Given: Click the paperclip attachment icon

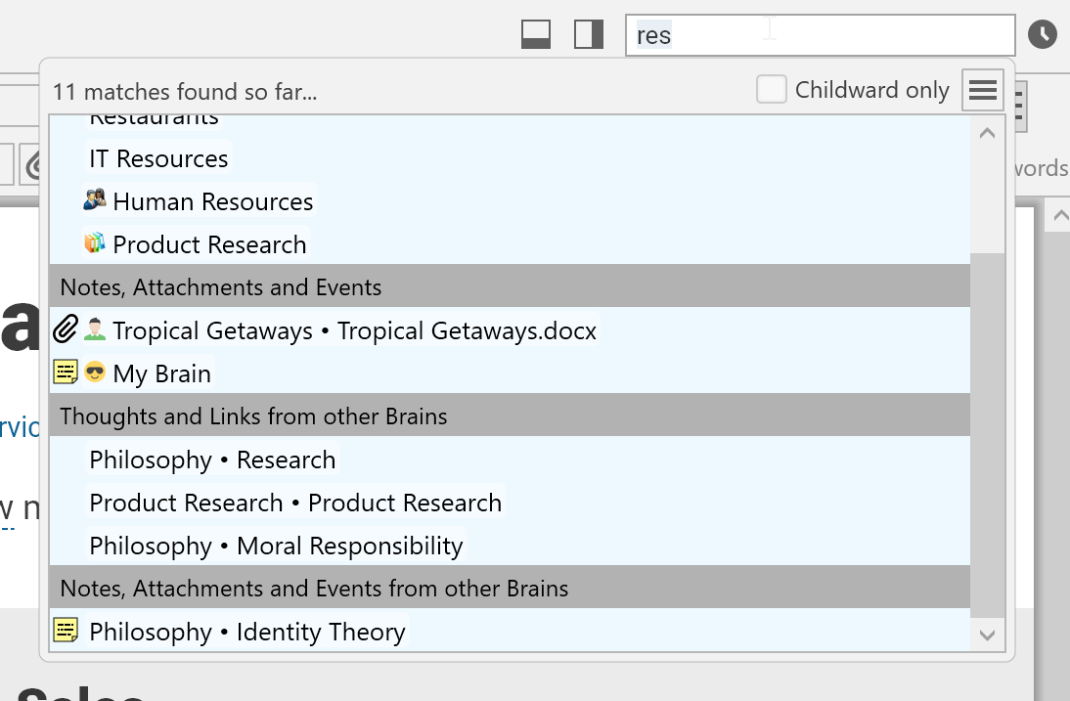Looking at the screenshot, I should tap(65, 330).
